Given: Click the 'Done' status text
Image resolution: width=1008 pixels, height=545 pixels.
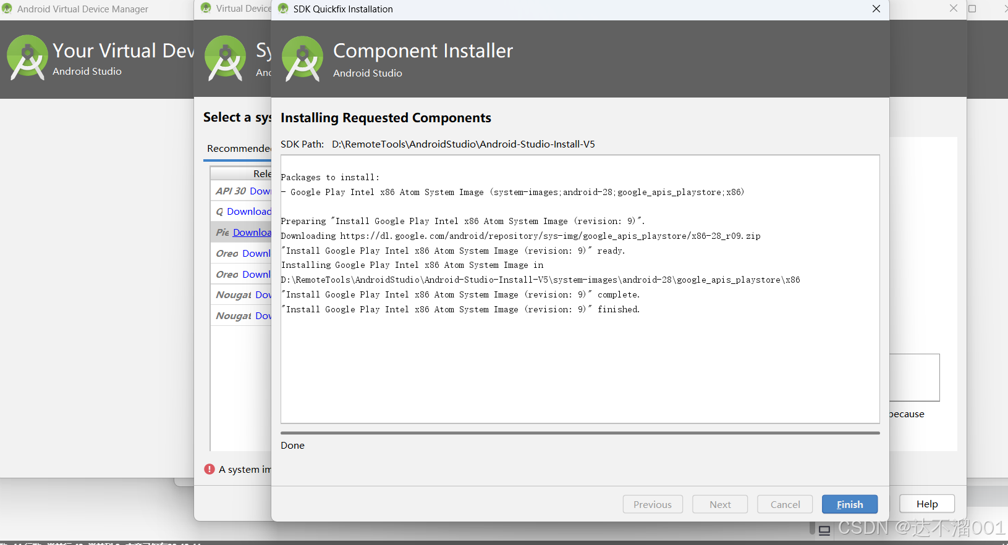Looking at the screenshot, I should click(x=292, y=446).
